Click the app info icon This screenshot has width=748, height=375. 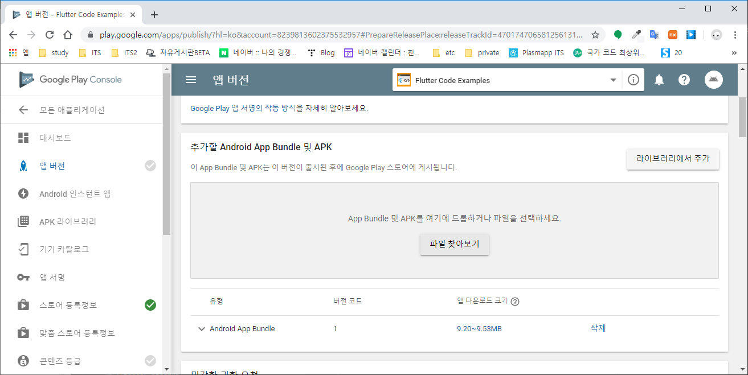(633, 80)
